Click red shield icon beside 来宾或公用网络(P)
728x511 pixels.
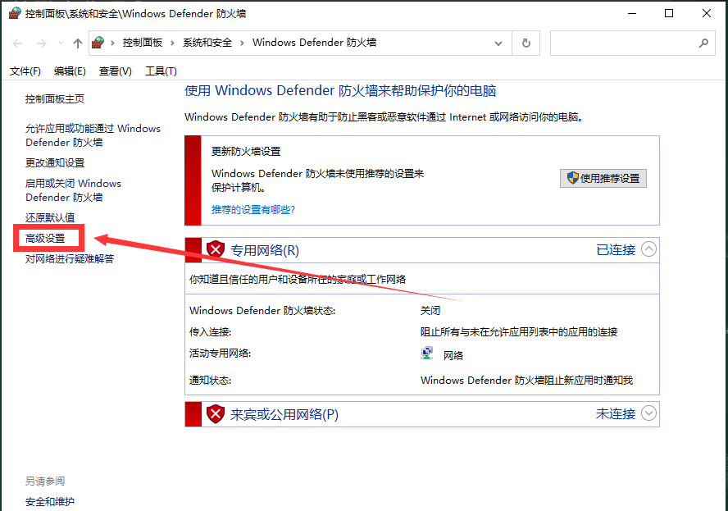[216, 413]
